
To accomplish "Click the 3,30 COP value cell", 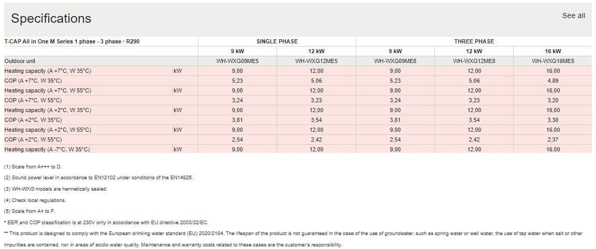I will 553,120.
